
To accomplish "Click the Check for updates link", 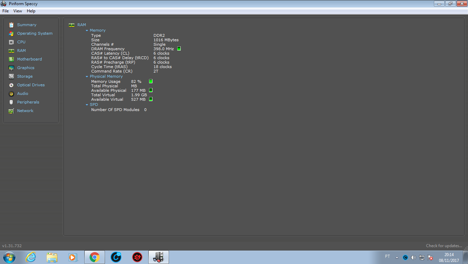I will pos(444,246).
